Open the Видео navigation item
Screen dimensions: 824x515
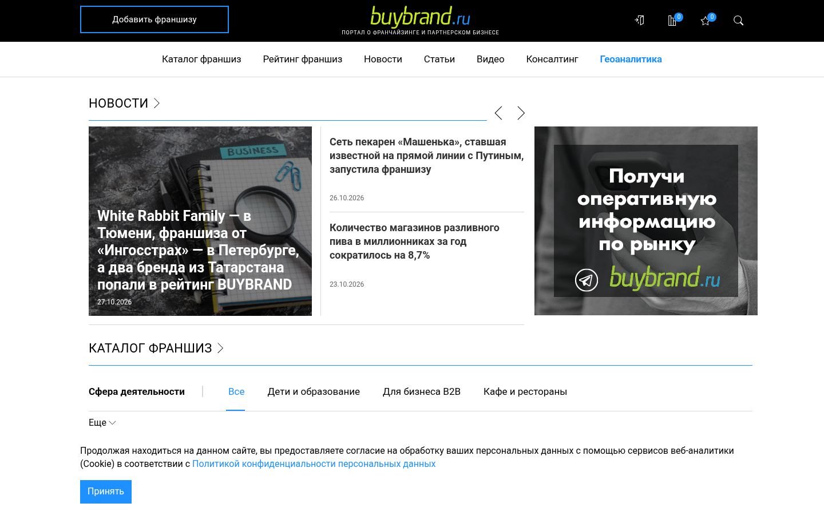click(490, 60)
